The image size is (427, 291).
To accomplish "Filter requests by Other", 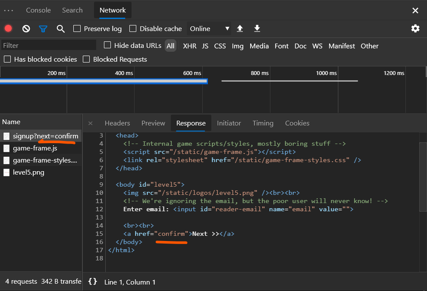I will 370,46.
